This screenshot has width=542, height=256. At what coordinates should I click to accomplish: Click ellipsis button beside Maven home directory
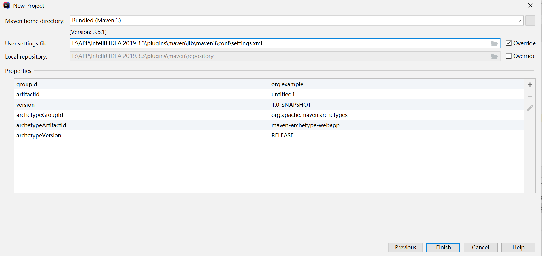530,21
